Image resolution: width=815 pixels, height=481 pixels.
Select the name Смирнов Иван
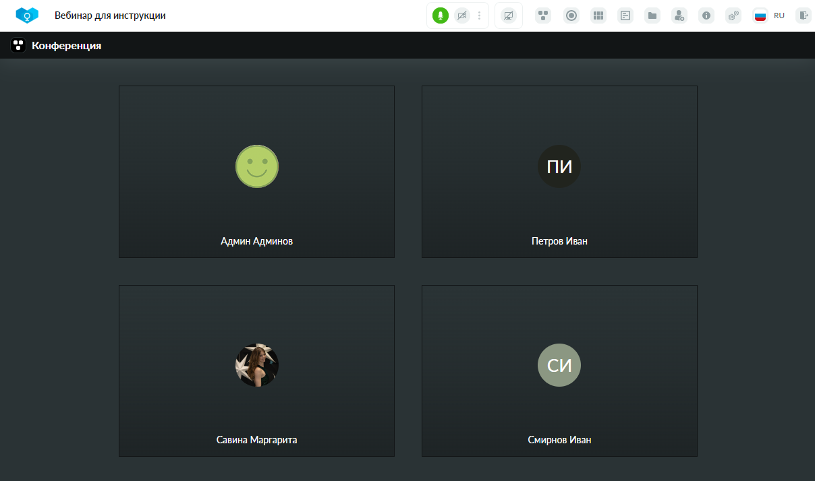pos(559,440)
